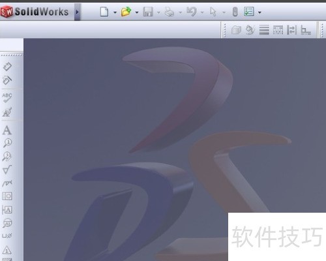Select the Balloon annotation tool
Image resolution: width=326 pixels, height=261 pixels.
click(8, 143)
